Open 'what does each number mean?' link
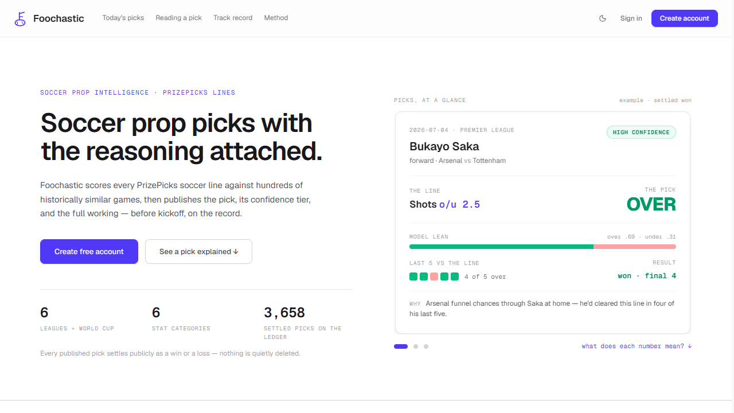The width and height of the screenshot is (734, 413). point(637,346)
